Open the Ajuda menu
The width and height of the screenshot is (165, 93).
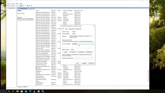tap(21, 4)
